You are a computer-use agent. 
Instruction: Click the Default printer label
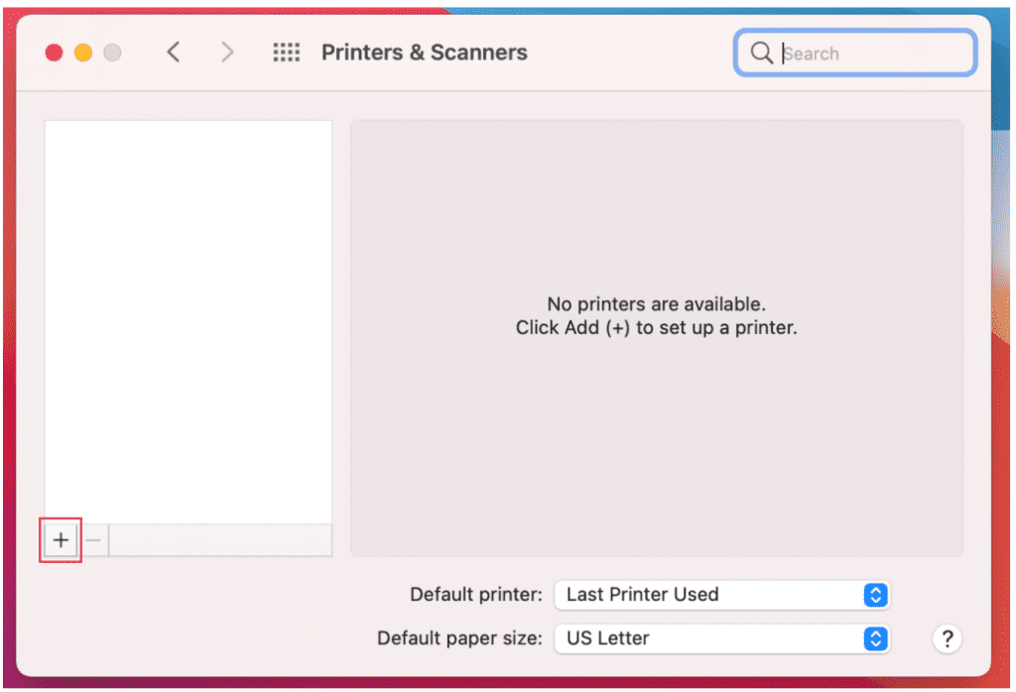click(x=476, y=594)
